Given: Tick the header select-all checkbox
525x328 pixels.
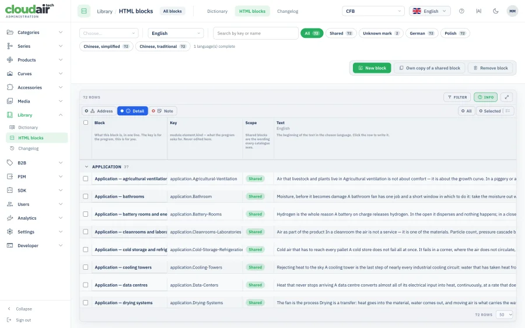Looking at the screenshot, I should 86,122.
